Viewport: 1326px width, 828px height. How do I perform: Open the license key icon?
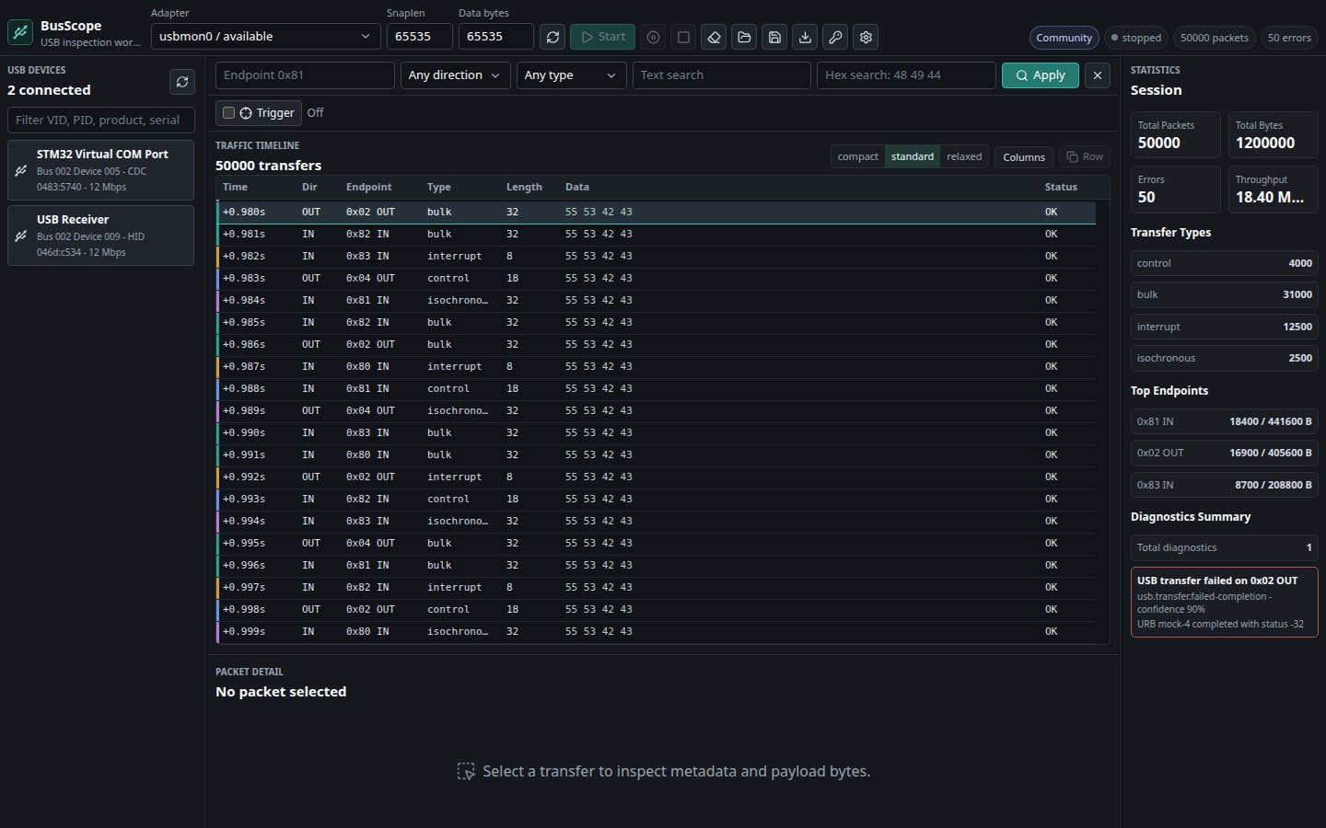point(835,37)
